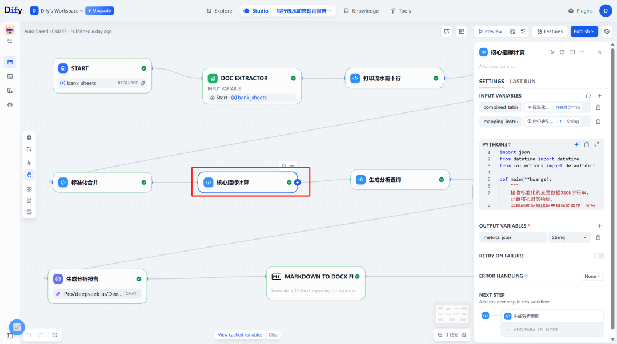Toggle Retry on Failure switch
617x344 pixels.
(x=599, y=256)
